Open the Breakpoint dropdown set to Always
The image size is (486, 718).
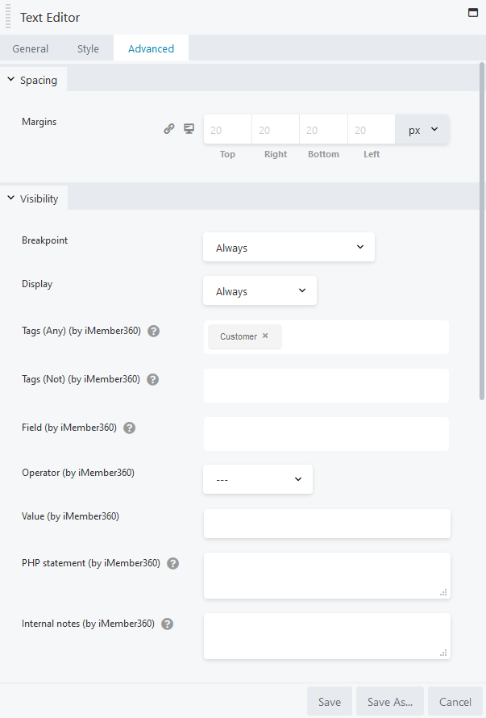coord(289,247)
